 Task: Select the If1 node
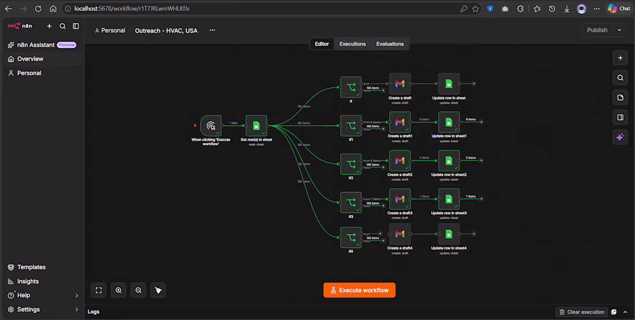click(351, 126)
